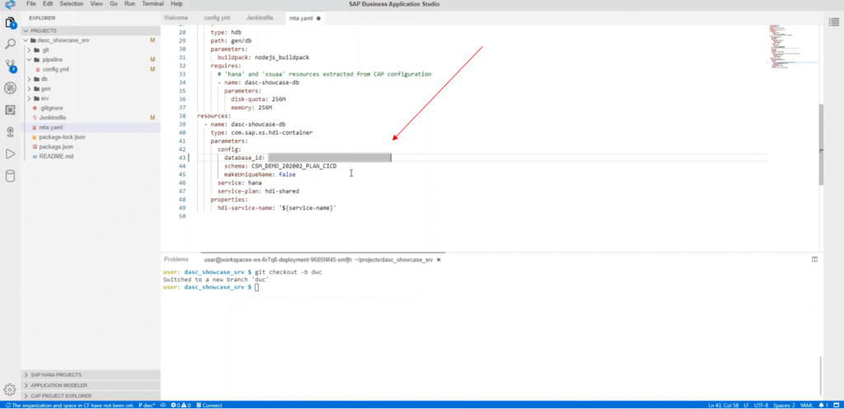Viewport: 844px width, 409px height.
Task: Open the settings gear at sidebar bottom
Action: (x=10, y=389)
